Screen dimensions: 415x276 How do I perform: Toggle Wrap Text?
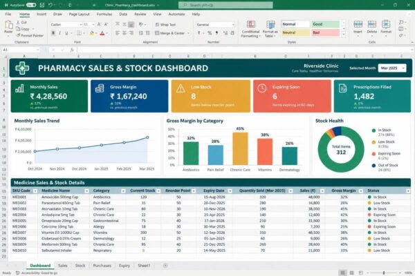coord(165,25)
